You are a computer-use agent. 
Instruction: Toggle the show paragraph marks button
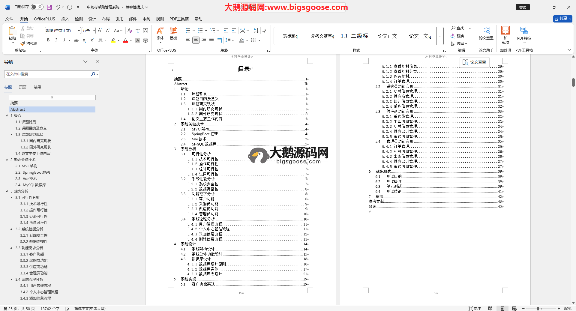pos(265,31)
